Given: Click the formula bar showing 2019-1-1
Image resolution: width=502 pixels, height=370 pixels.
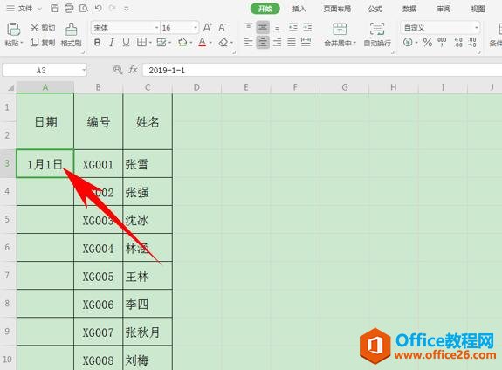Looking at the screenshot, I should pos(322,70).
